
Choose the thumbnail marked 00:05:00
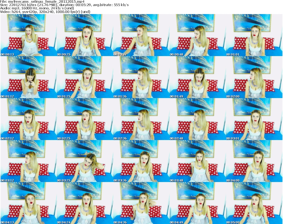[x=254, y=203]
